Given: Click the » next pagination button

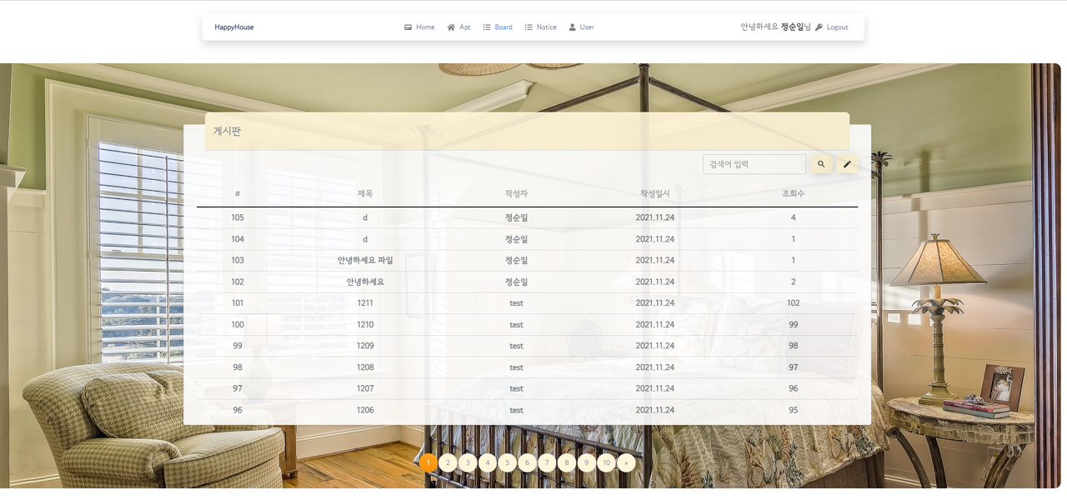Looking at the screenshot, I should tap(626, 462).
